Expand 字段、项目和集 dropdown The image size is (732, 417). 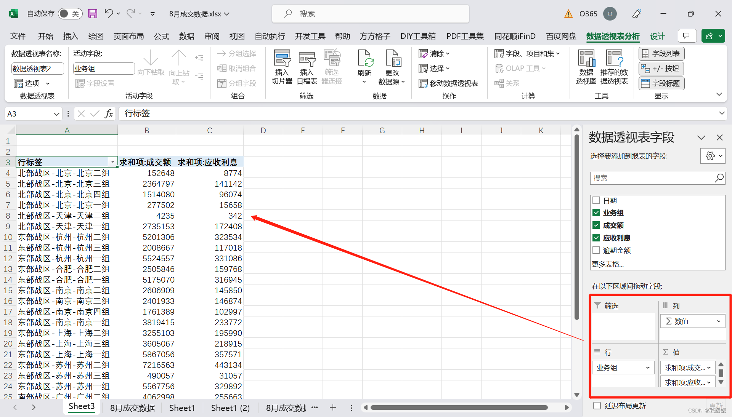coord(527,54)
